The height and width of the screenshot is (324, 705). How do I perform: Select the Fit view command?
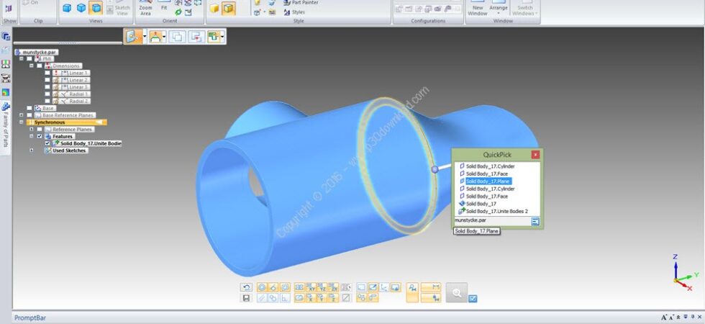164,6
